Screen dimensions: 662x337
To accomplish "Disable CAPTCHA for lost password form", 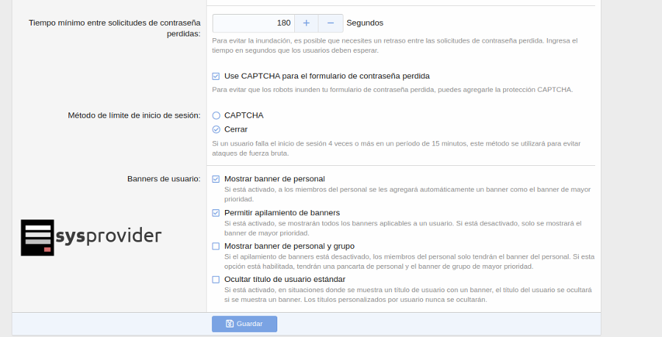I will (216, 76).
